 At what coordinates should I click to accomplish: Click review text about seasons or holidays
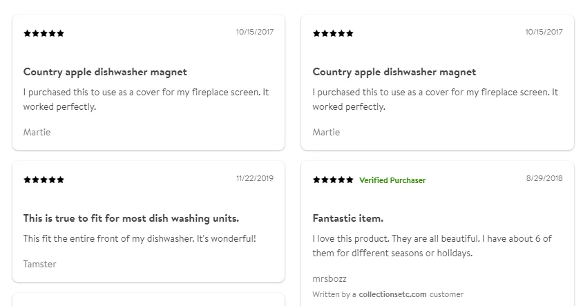(x=432, y=246)
